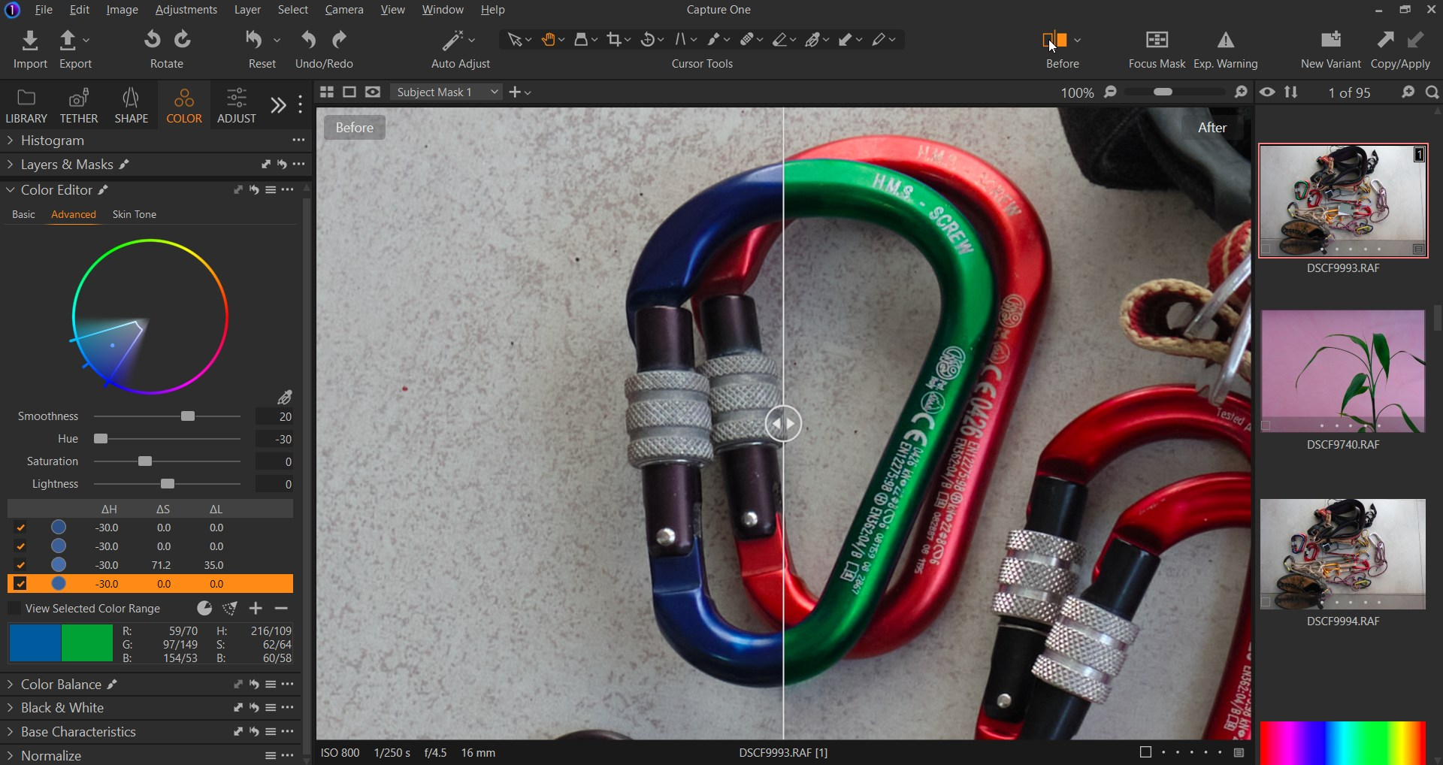
Task: Expand the Color Balance tool
Action: point(11,685)
